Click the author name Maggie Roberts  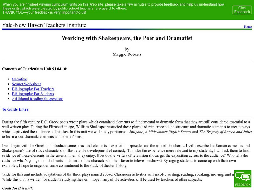(x=127, y=54)
